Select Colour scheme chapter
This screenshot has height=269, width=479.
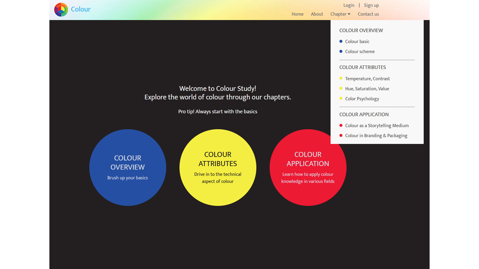coord(360,52)
